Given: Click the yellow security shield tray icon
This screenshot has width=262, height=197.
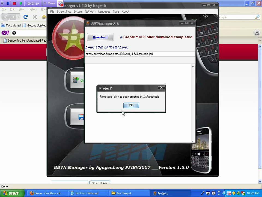Looking at the screenshot, I should point(234,193).
